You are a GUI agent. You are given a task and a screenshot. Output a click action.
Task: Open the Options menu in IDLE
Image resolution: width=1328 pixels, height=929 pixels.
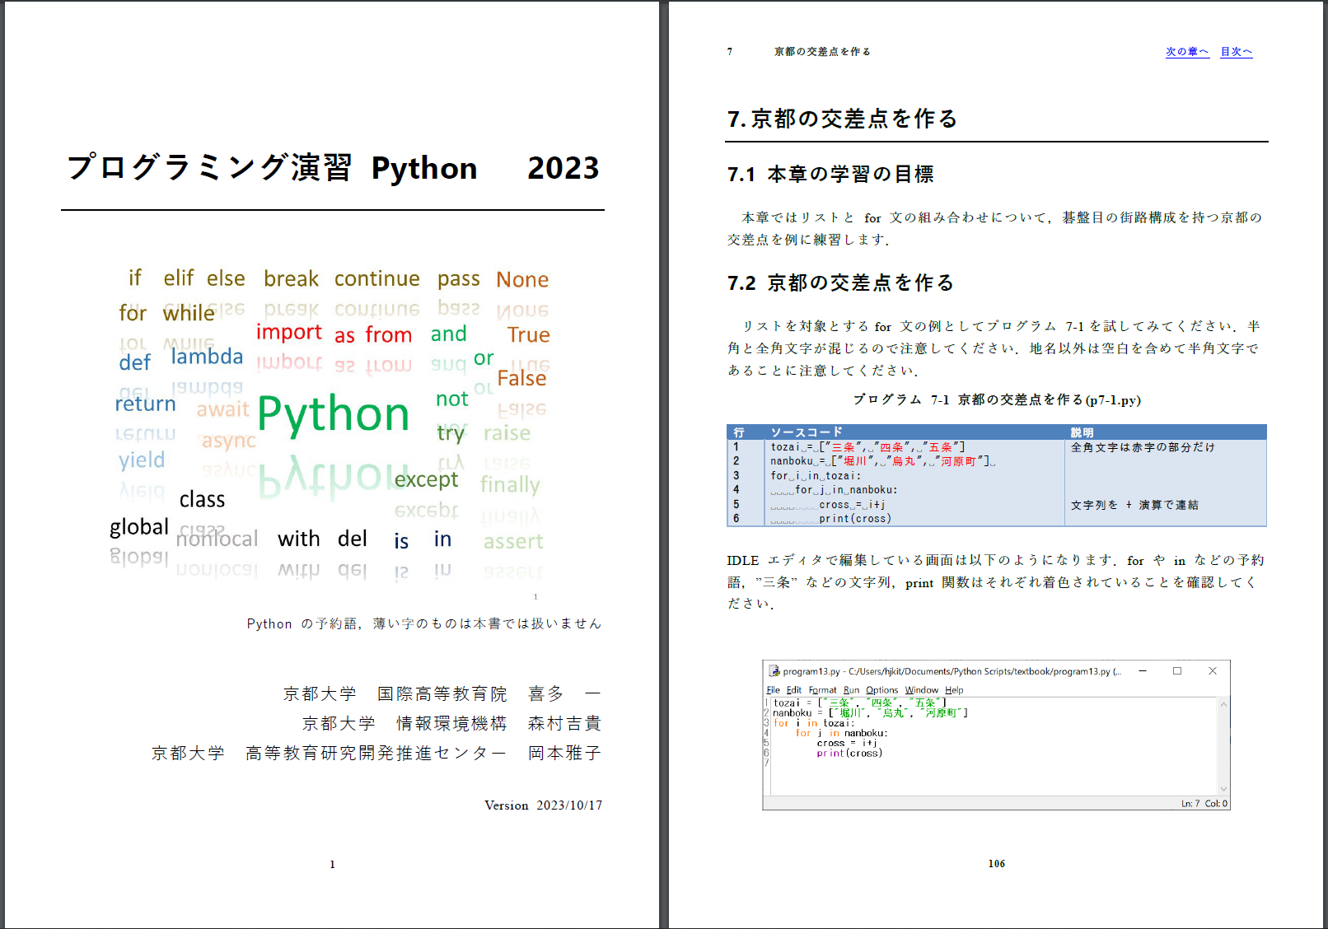pyautogui.click(x=882, y=690)
